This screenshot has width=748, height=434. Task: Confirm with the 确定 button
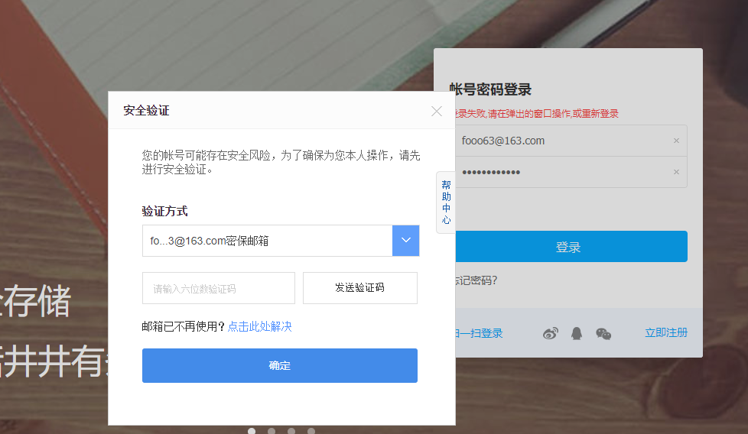tap(280, 365)
